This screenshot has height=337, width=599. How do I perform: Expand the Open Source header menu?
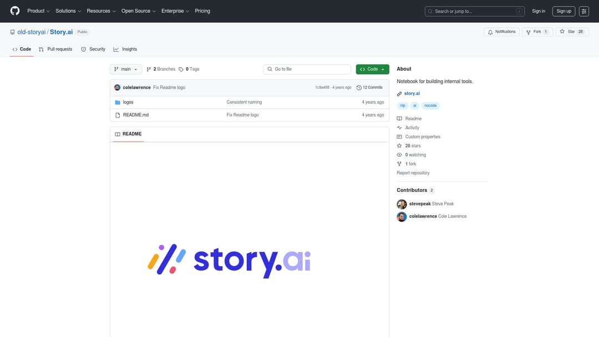[139, 11]
